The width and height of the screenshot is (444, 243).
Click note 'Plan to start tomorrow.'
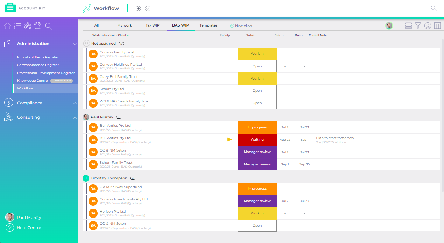click(335, 138)
